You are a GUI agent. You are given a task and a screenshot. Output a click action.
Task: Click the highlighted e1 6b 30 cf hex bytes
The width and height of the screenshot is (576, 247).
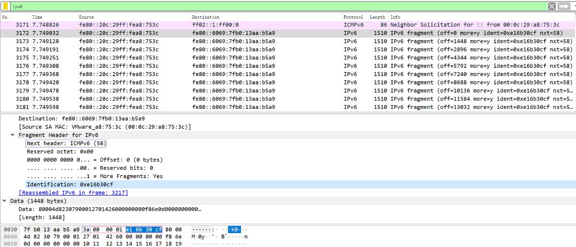(144, 229)
